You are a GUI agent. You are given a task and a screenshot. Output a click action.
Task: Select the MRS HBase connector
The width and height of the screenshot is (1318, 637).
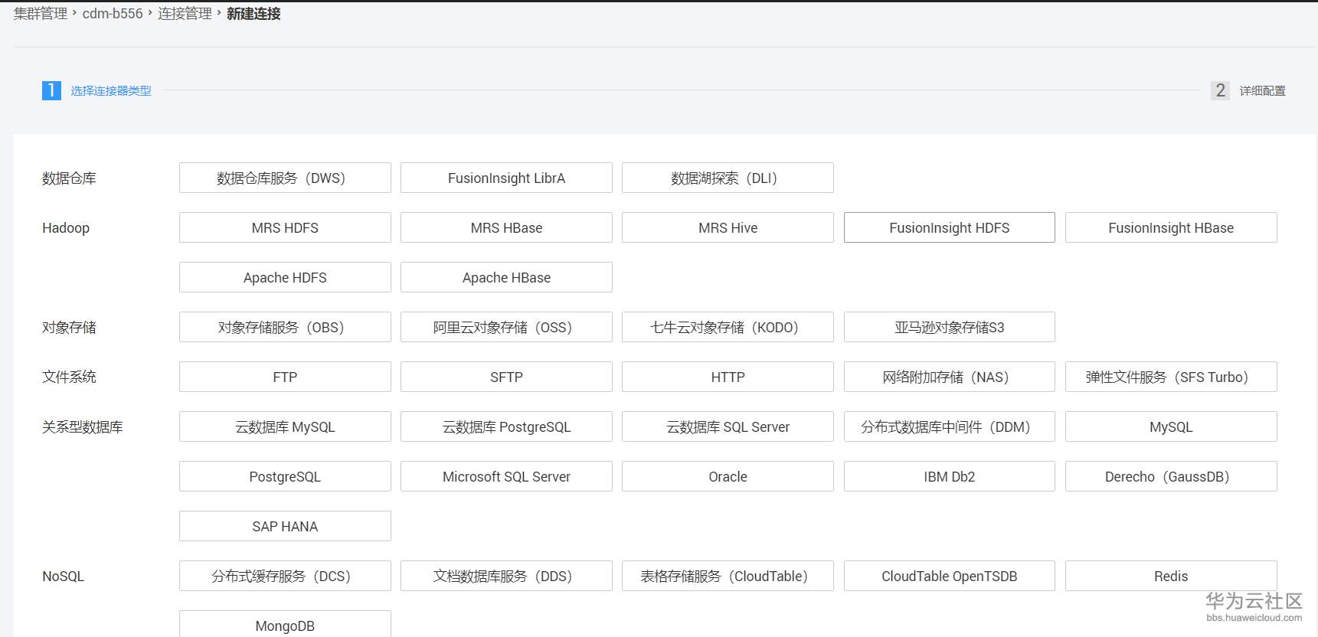(x=506, y=227)
